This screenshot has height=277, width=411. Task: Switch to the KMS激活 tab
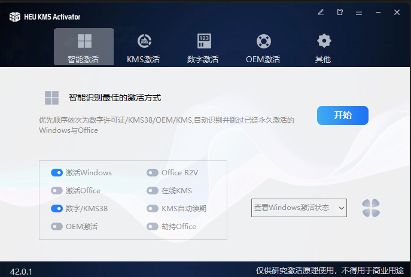click(144, 48)
